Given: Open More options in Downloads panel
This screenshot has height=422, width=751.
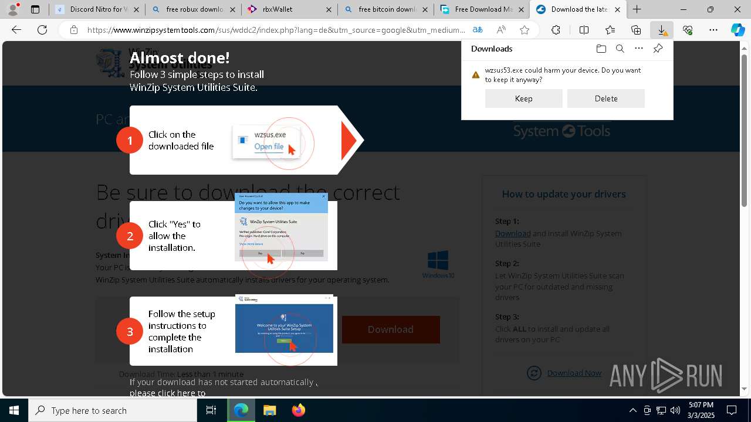Looking at the screenshot, I should coord(638,49).
